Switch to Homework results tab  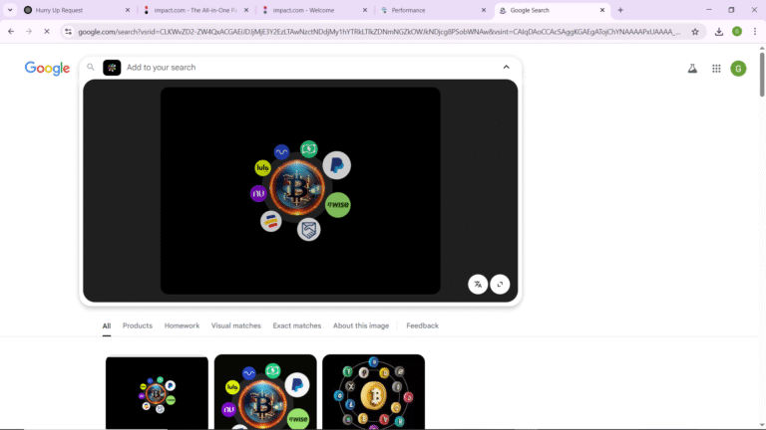[x=182, y=325]
